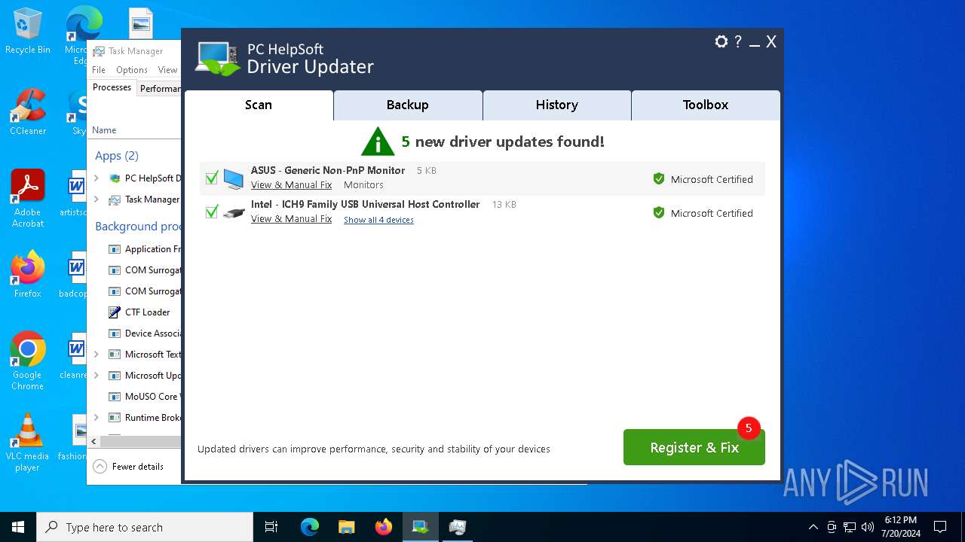Screen dimensions: 965x542
Task: Expand Microsoft Text process in Task Manager
Action: (96, 355)
